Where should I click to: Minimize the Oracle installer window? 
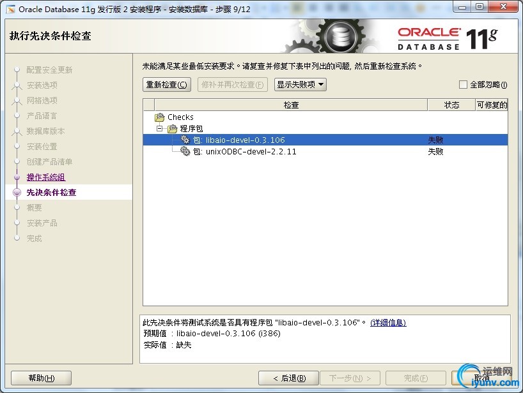[462, 7]
